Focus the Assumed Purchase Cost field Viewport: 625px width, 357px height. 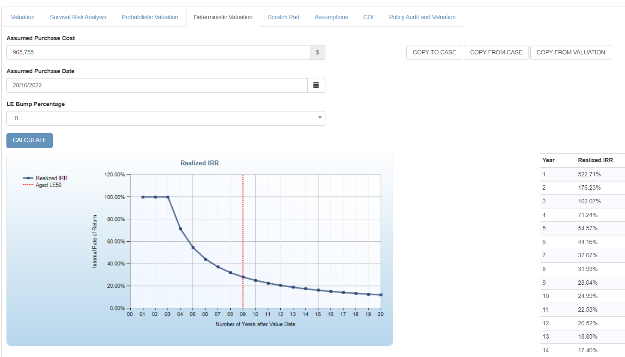coord(158,52)
